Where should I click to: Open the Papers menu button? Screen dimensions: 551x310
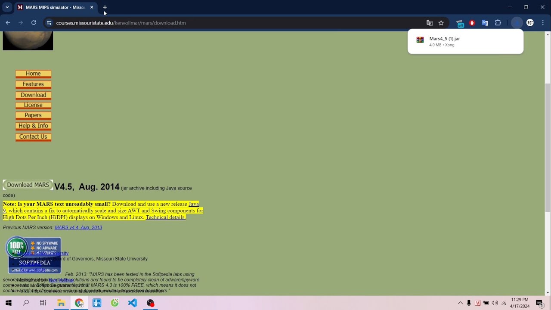coord(33,115)
